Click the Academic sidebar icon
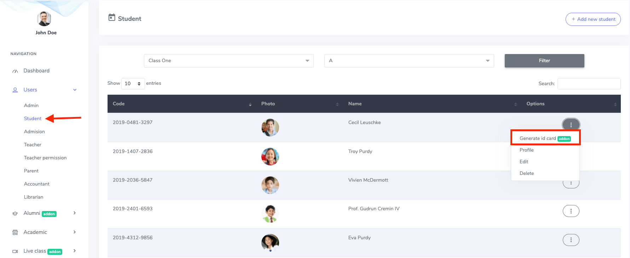This screenshot has width=630, height=258. pyautogui.click(x=15, y=233)
